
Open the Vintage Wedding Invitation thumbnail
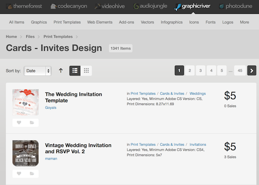pos(25,153)
